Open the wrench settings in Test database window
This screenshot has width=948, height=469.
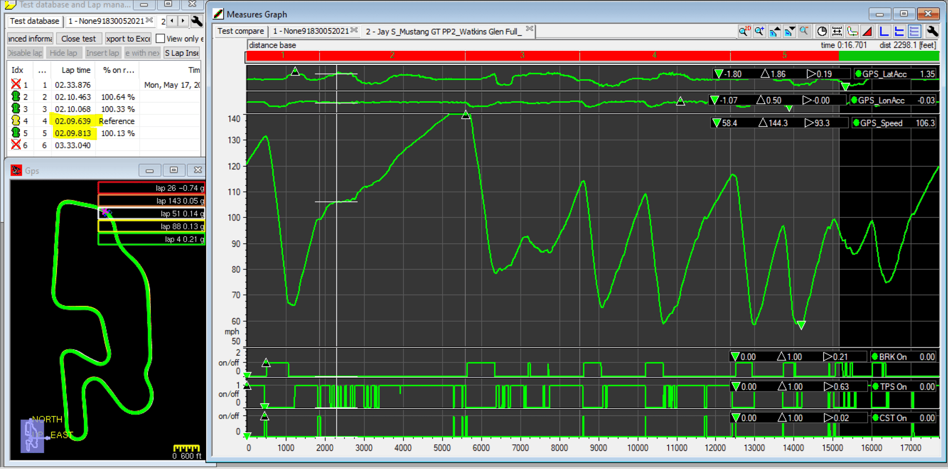pos(197,21)
